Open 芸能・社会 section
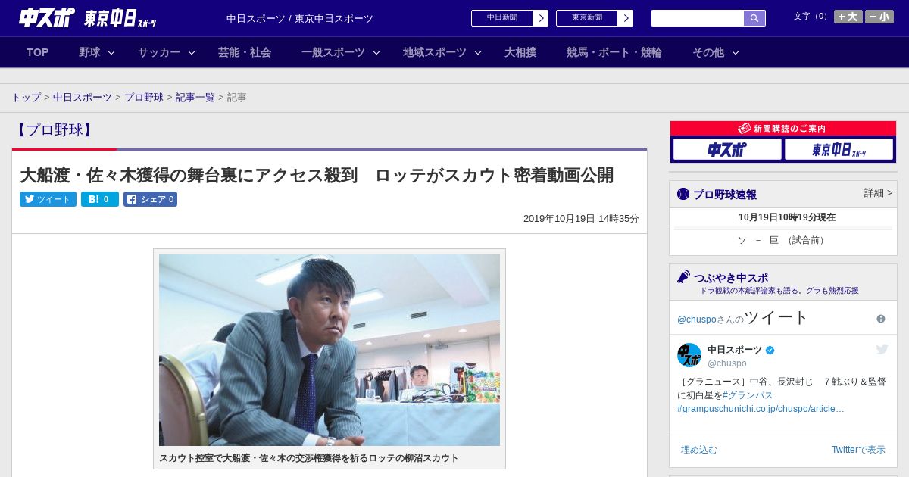 245,52
